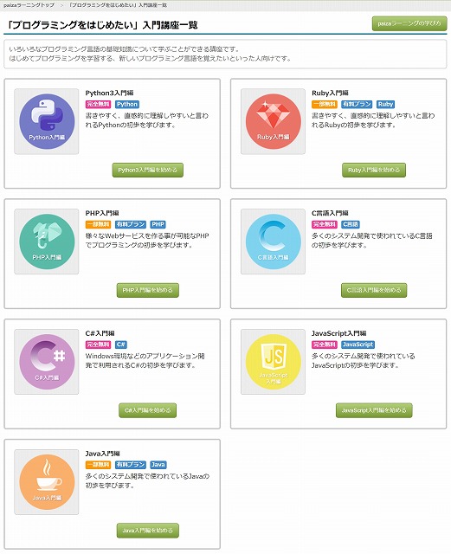Open the JavaScript入門編 yellow JS icon
The height and width of the screenshot is (554, 451).
[273, 362]
